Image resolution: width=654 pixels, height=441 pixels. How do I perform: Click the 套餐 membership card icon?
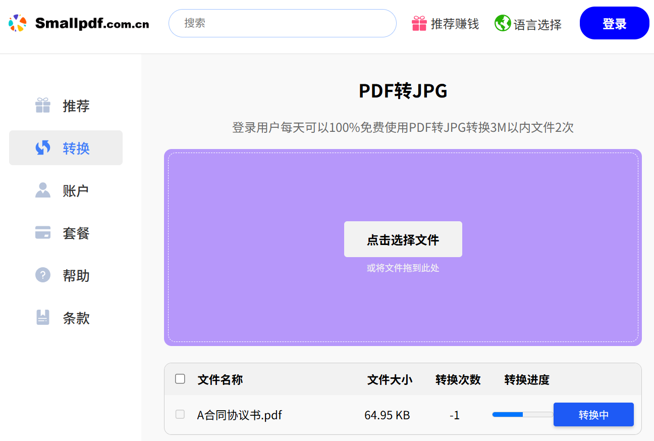[x=43, y=232]
